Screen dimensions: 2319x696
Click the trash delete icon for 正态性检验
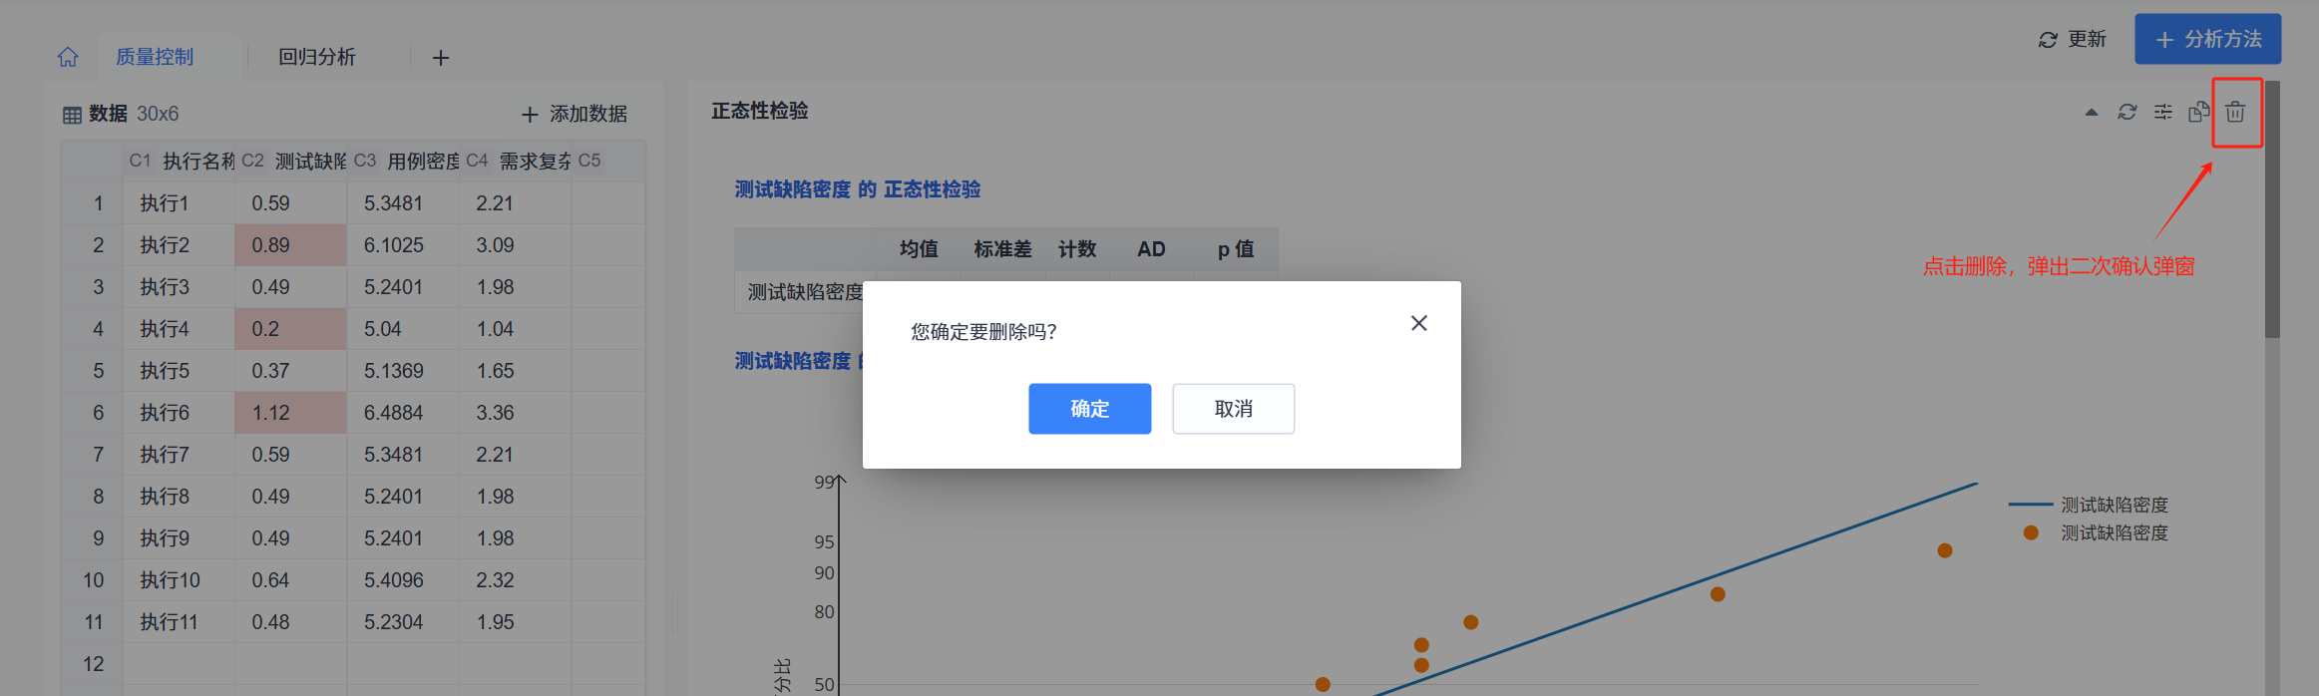[x=2235, y=112]
